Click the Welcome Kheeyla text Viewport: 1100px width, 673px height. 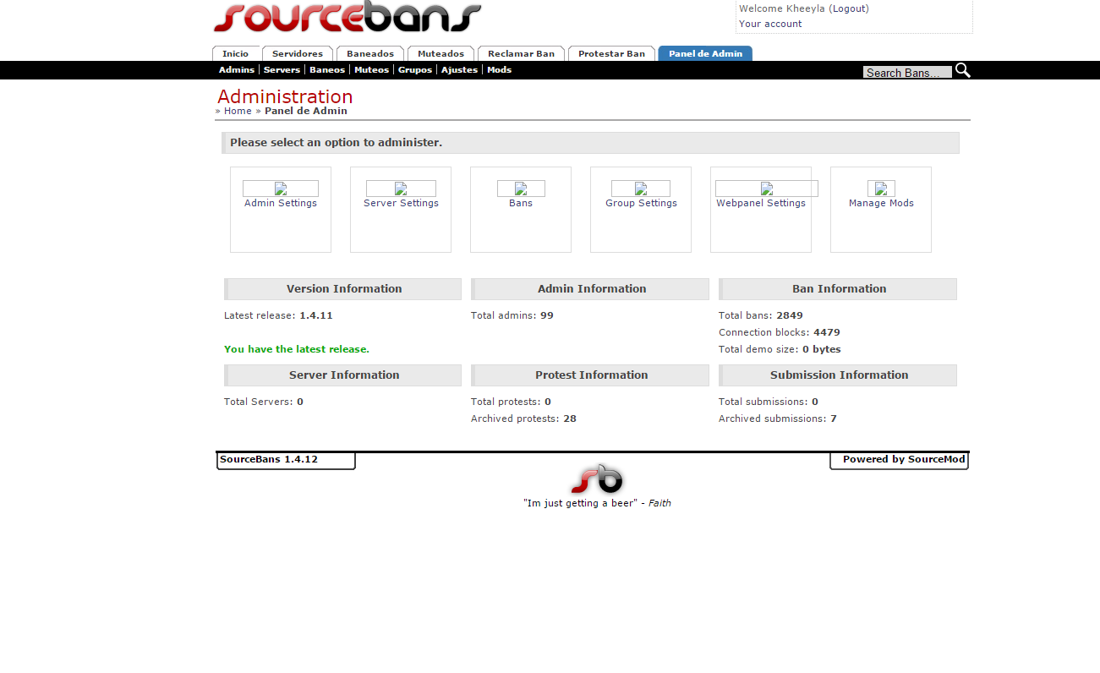point(782,8)
